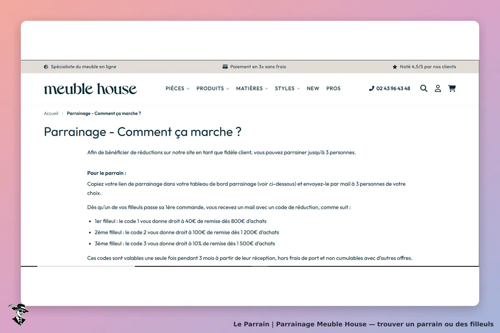Open the shopping cart icon
The image size is (500, 333).
pos(452,88)
